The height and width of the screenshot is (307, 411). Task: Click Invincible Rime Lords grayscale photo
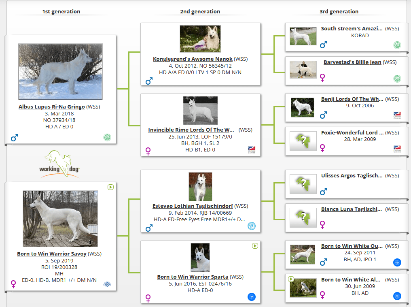point(200,111)
